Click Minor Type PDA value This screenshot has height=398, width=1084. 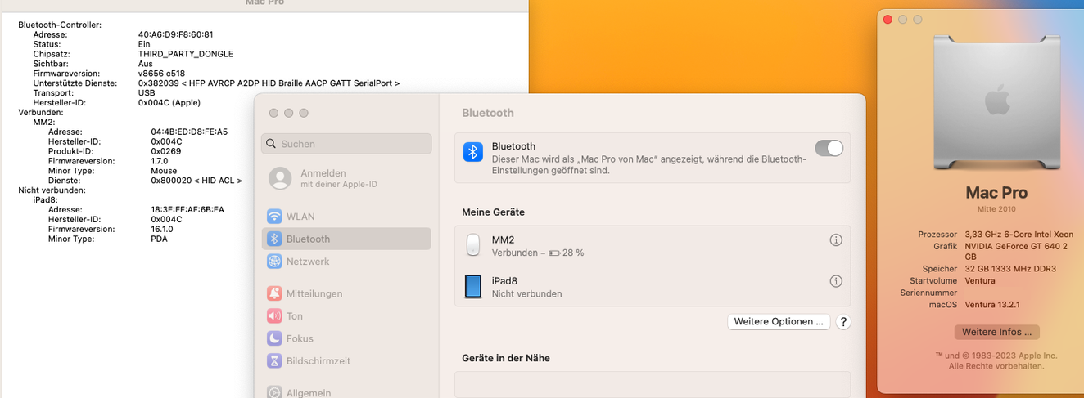click(x=159, y=239)
